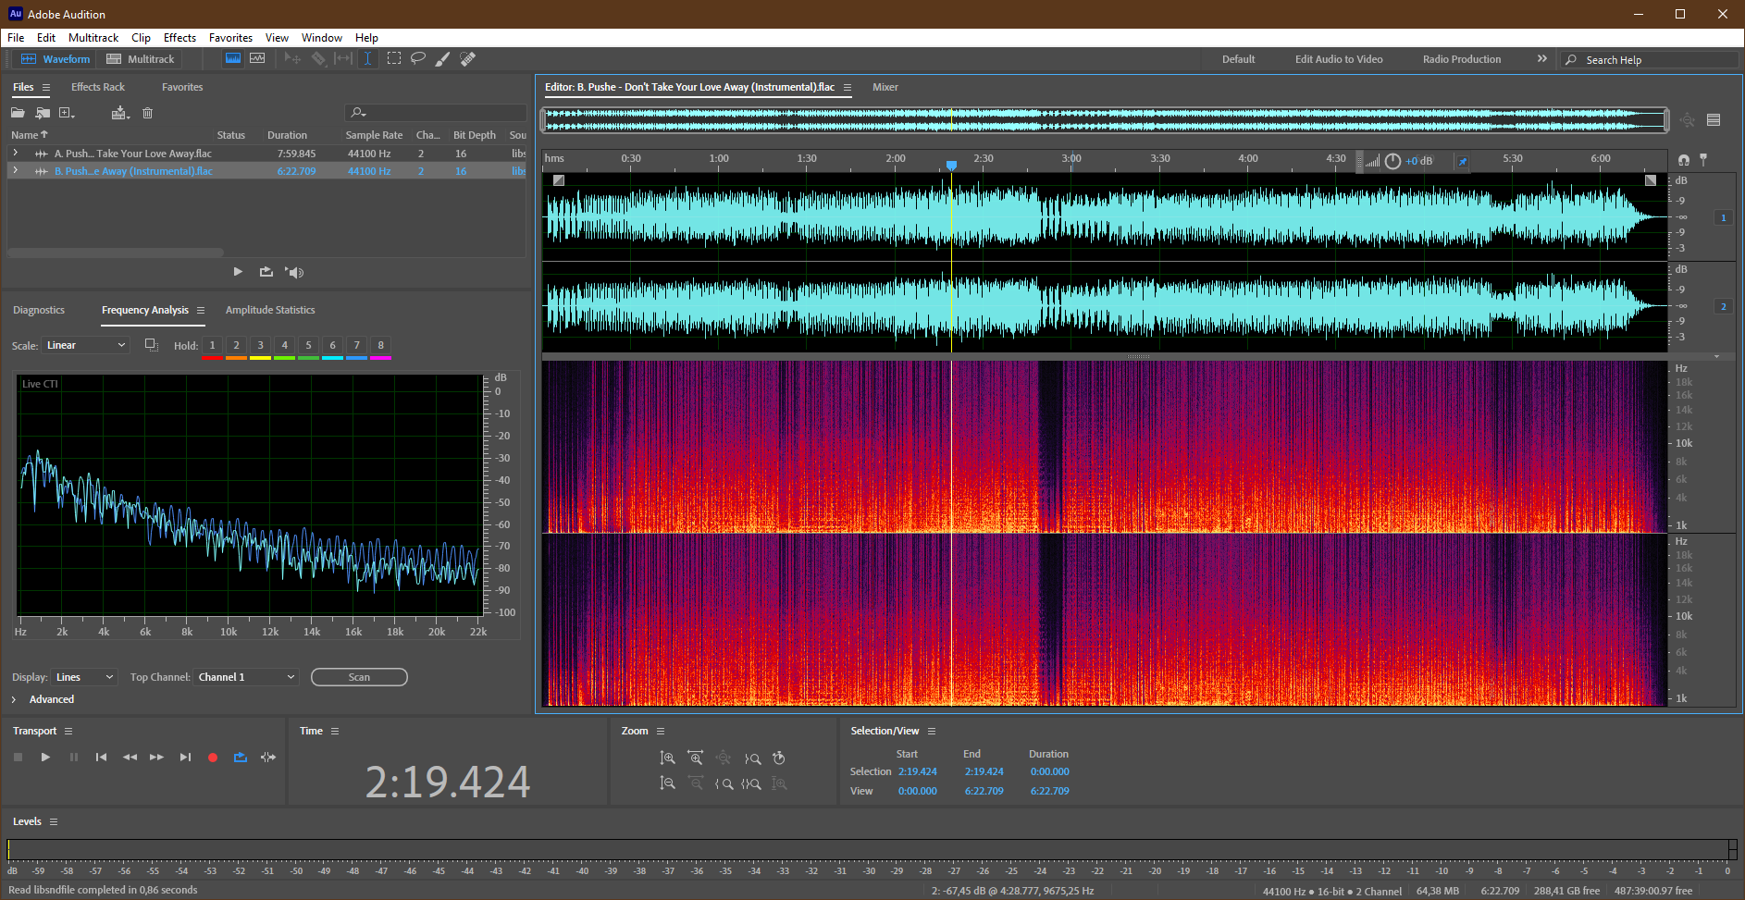Move playhead to previous marker
The height and width of the screenshot is (900, 1745).
(x=101, y=757)
